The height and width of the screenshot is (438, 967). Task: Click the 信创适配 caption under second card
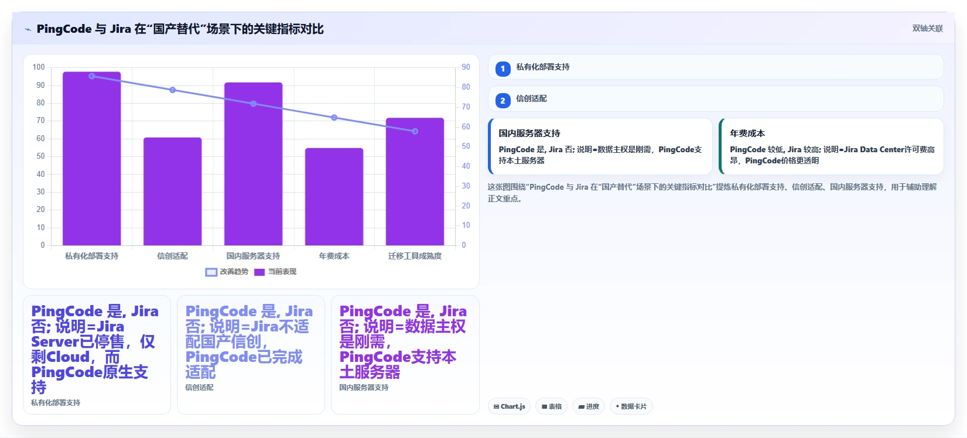(199, 388)
